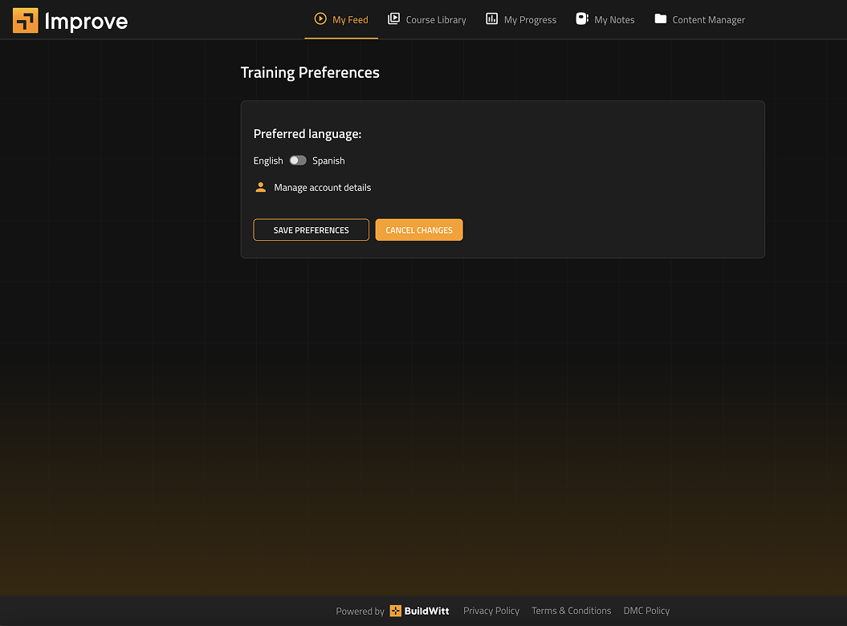Viewport: 847px width, 626px height.
Task: View the Terms & Conditions link
Action: 571,611
